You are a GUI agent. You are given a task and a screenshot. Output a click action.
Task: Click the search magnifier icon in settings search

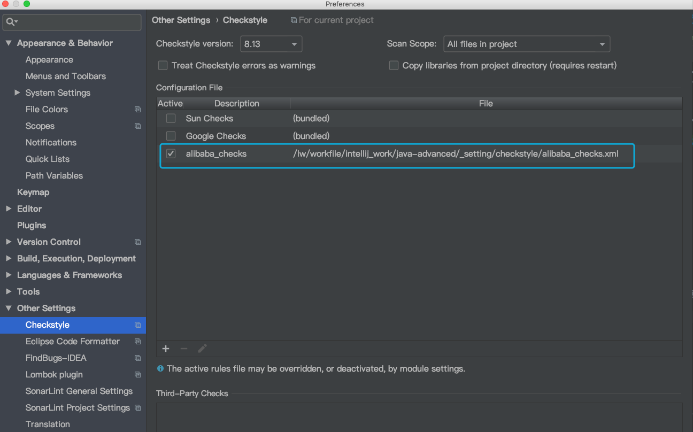[x=11, y=22]
